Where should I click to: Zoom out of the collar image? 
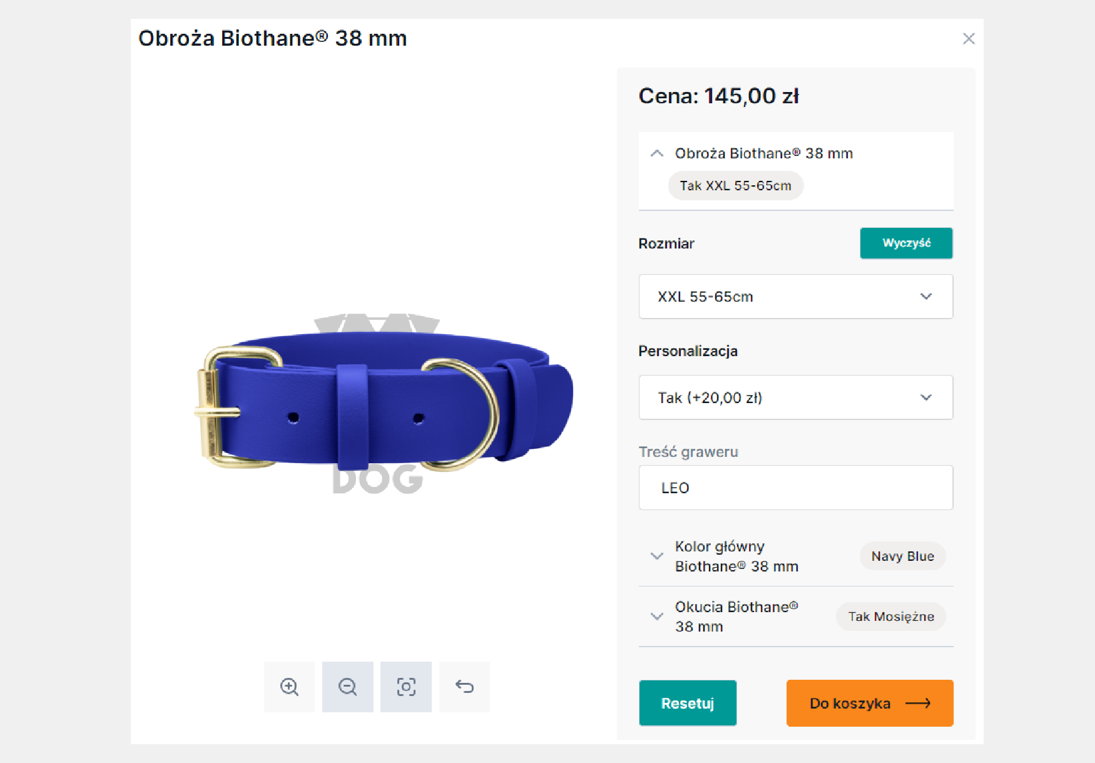347,687
